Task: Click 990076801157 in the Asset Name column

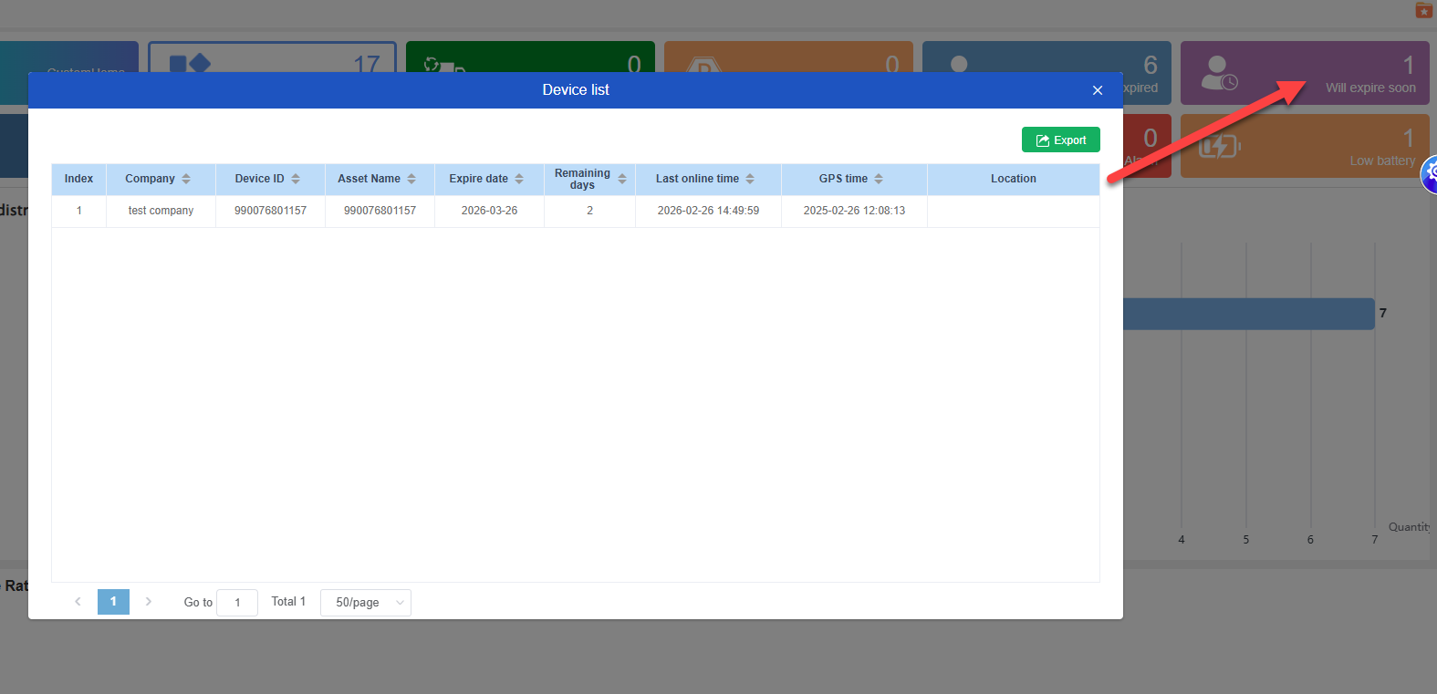Action: (x=380, y=211)
